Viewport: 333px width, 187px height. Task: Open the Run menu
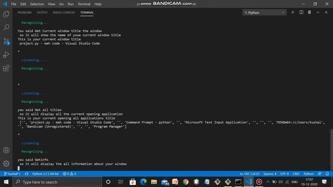[71, 4]
